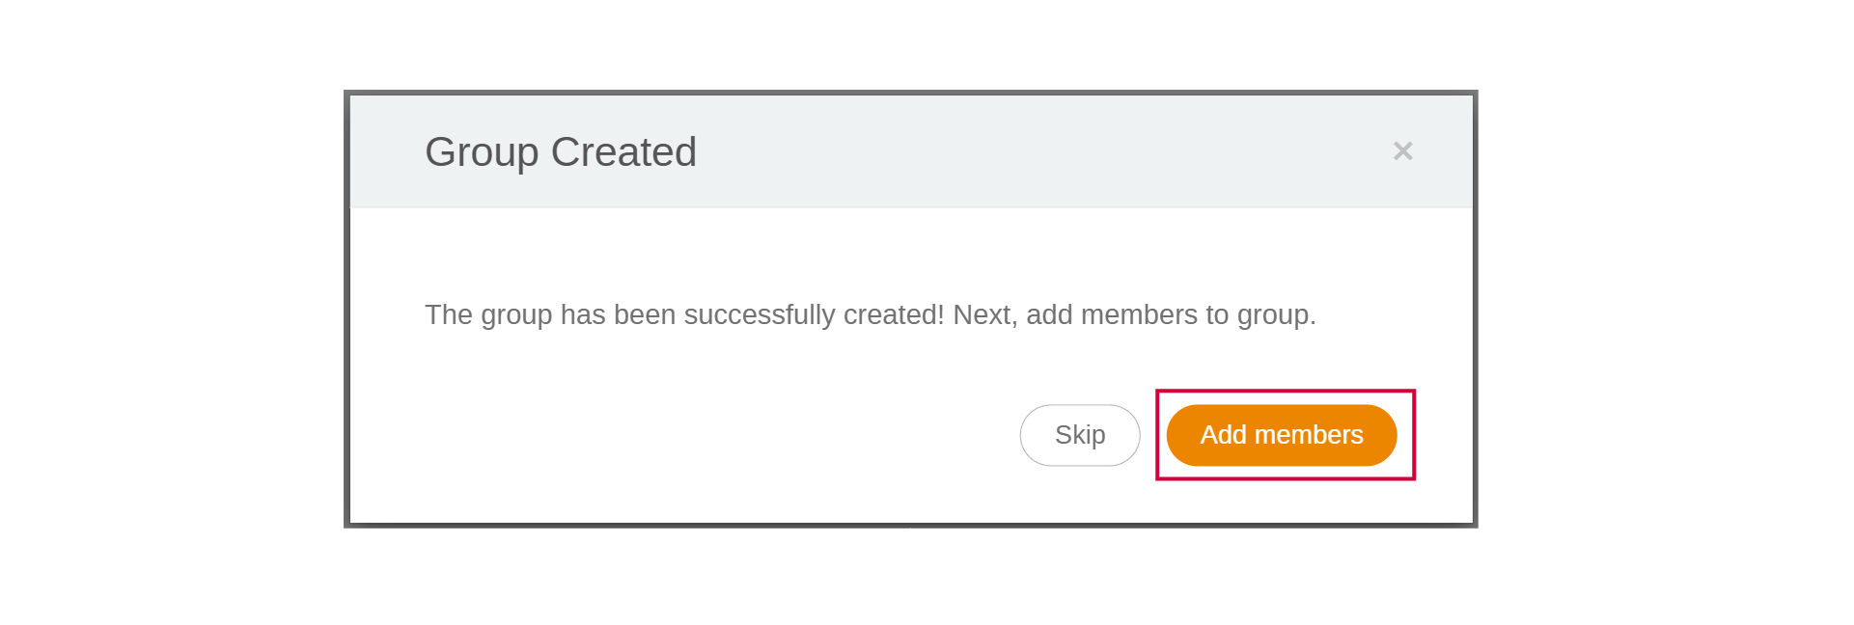This screenshot has width=1854, height=625.
Task: Click the word 'Created' in the title
Action: [623, 152]
